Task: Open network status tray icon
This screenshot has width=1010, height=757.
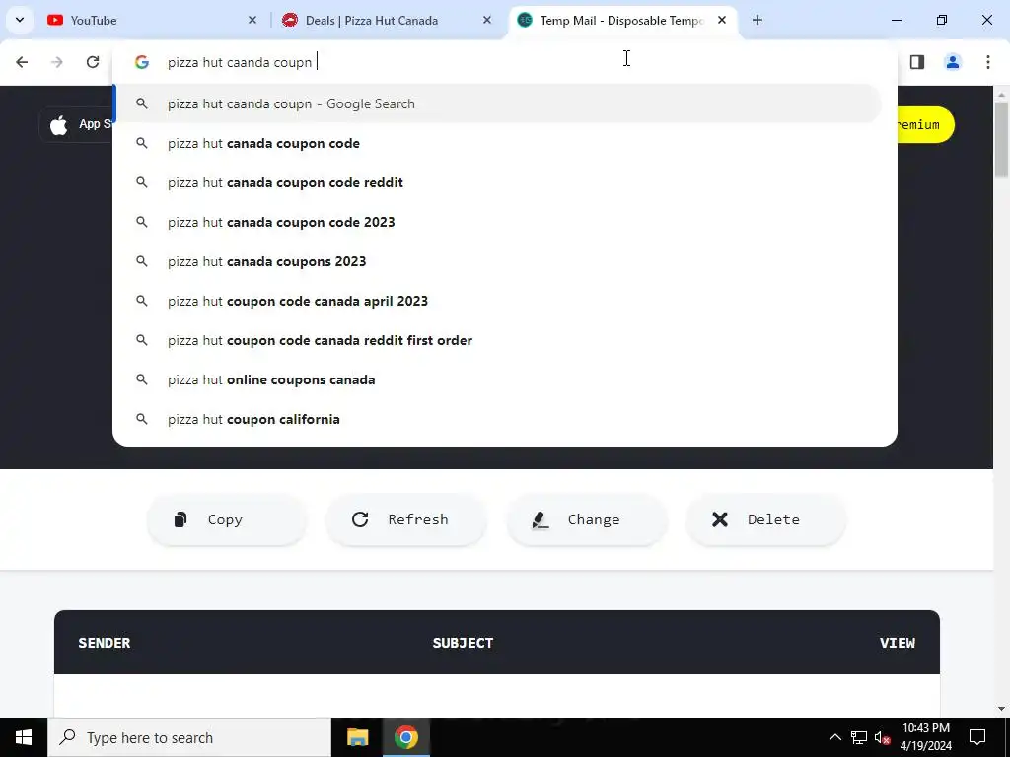Action: tap(859, 737)
